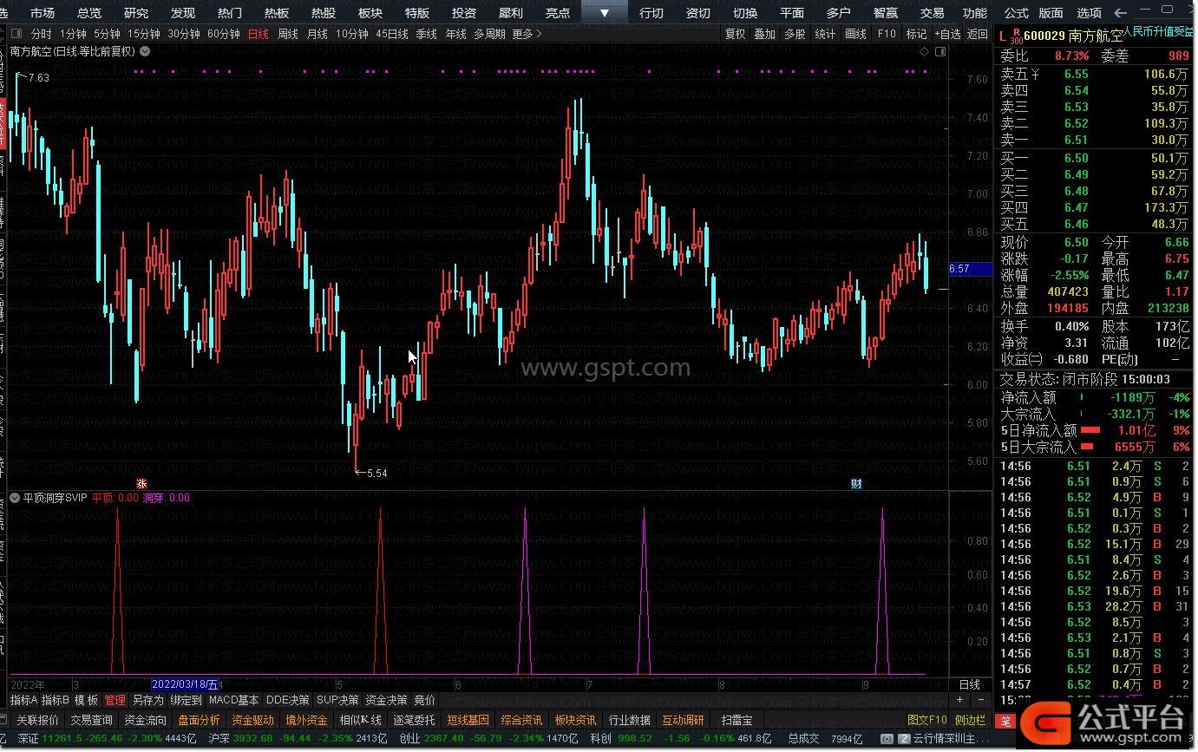Image resolution: width=1198 pixels, height=752 pixels.
Task: Open the 公式 menu
Action: tap(1016, 13)
